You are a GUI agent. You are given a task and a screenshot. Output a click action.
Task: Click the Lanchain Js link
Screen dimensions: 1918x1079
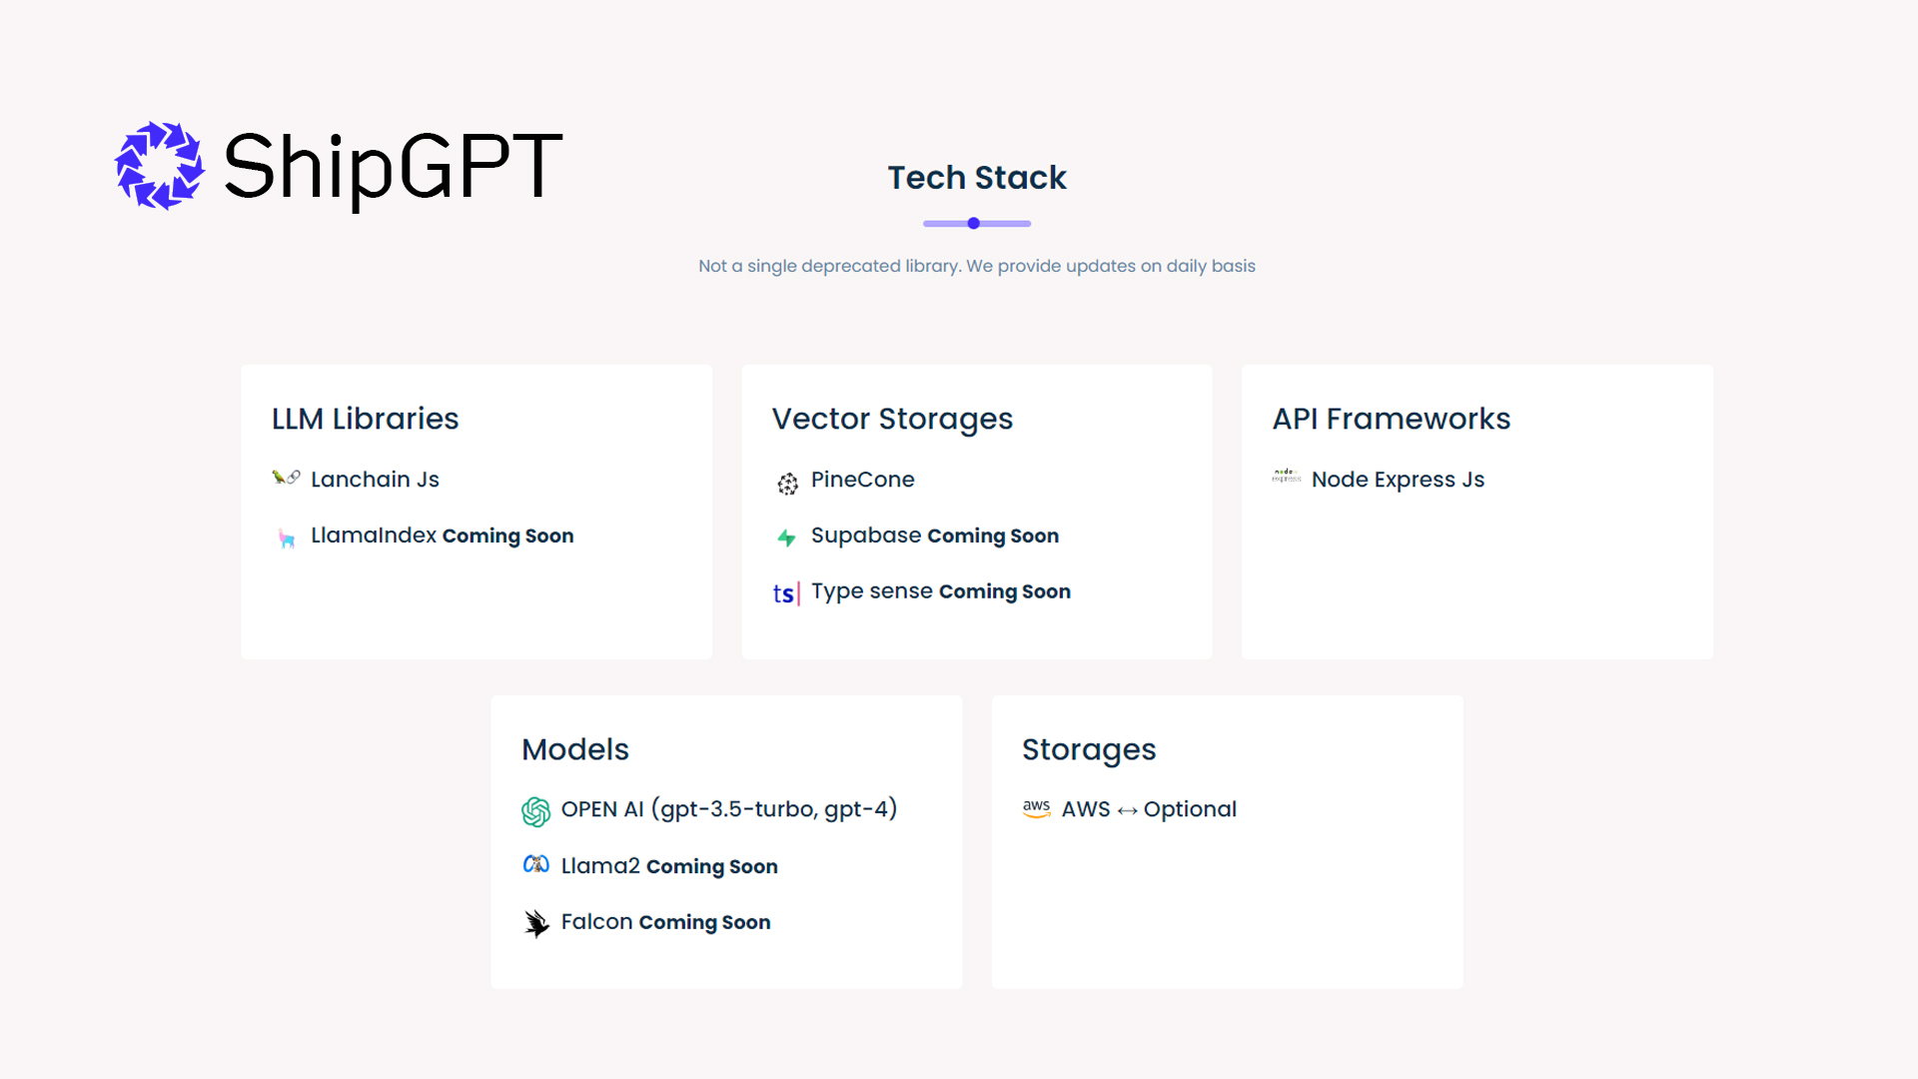375,480
